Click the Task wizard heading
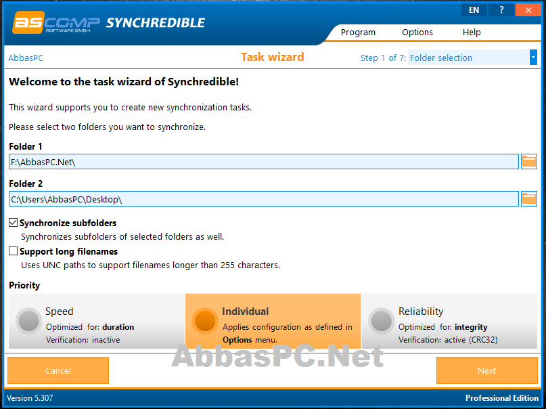This screenshot has width=546, height=409. click(272, 57)
